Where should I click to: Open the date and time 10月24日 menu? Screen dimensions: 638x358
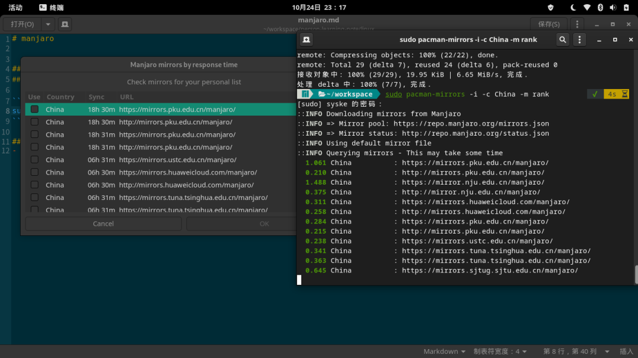[x=319, y=7]
